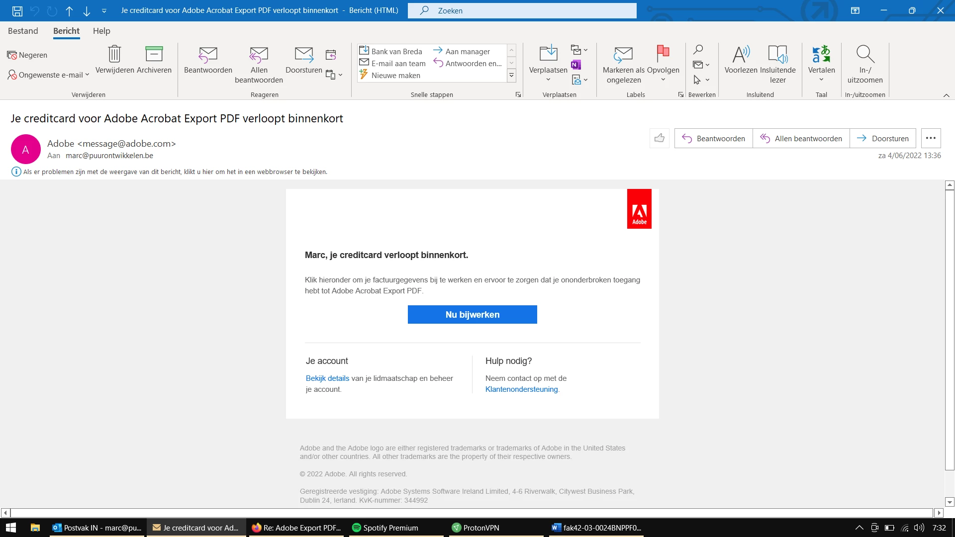Click the Archiveren icon in ribbon
This screenshot has height=537, width=955.
click(154, 54)
